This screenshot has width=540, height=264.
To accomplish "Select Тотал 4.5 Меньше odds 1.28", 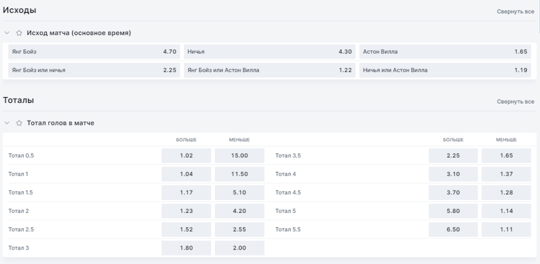I will [506, 193].
